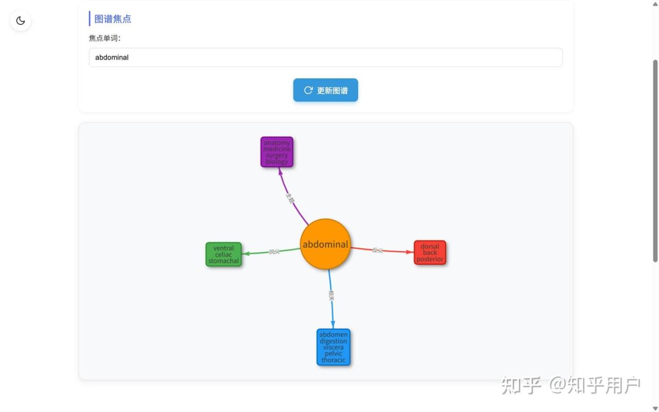659x412 pixels.
Task: Click the 反义 label on red edge
Action: [x=377, y=250]
